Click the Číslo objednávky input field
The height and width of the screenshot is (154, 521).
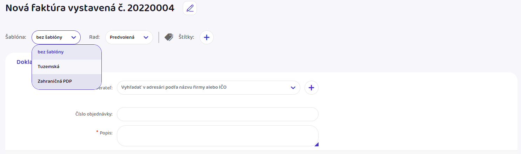[x=218, y=114]
